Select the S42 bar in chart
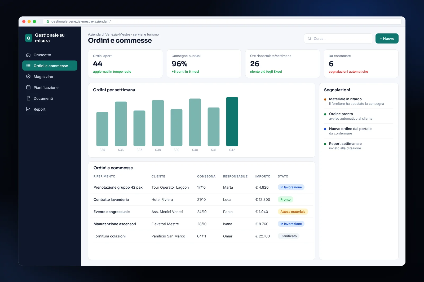The image size is (424, 282). coord(232,122)
